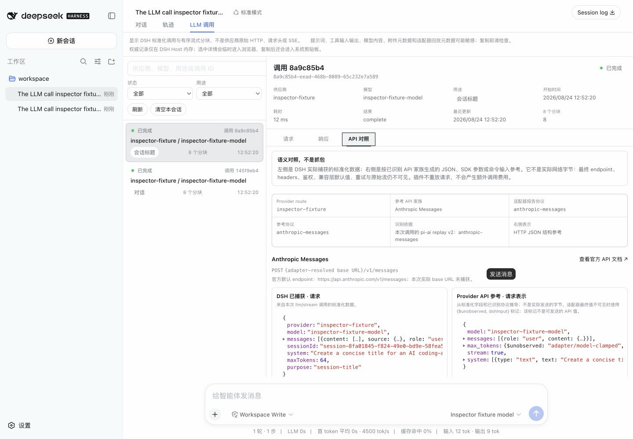This screenshot has width=633, height=439.
Task: Open Inspector fixture model selector
Action: coord(486,414)
